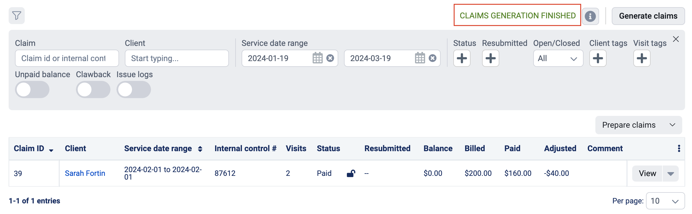Click the unlocked padlock icon on claim 39
Viewport: 692px width, 214px height.
click(x=351, y=173)
